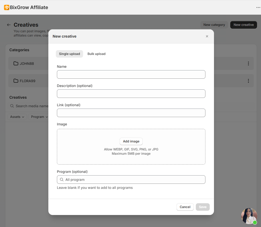Image resolution: width=261 pixels, height=227 pixels.
Task: Open the All program selection field
Action: click(134, 180)
